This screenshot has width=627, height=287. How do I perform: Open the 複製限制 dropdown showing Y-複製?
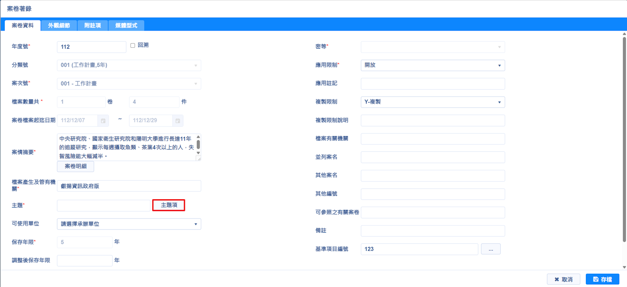point(432,102)
